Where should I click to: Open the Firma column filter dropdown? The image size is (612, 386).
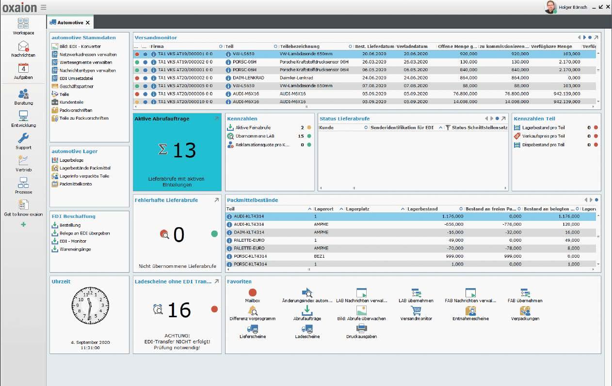pos(221,46)
